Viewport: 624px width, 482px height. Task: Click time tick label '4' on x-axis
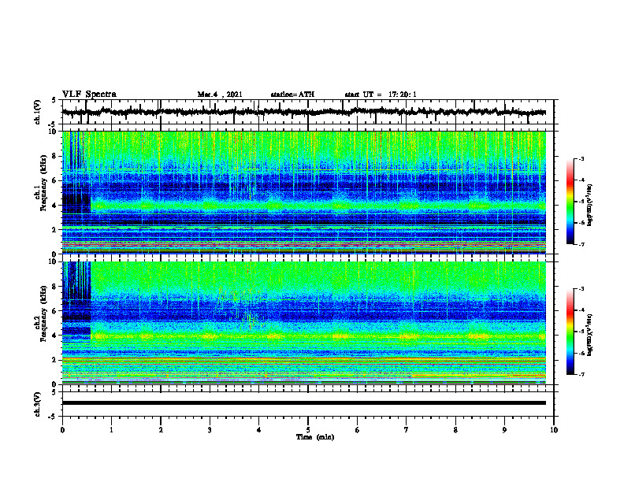coord(259,430)
